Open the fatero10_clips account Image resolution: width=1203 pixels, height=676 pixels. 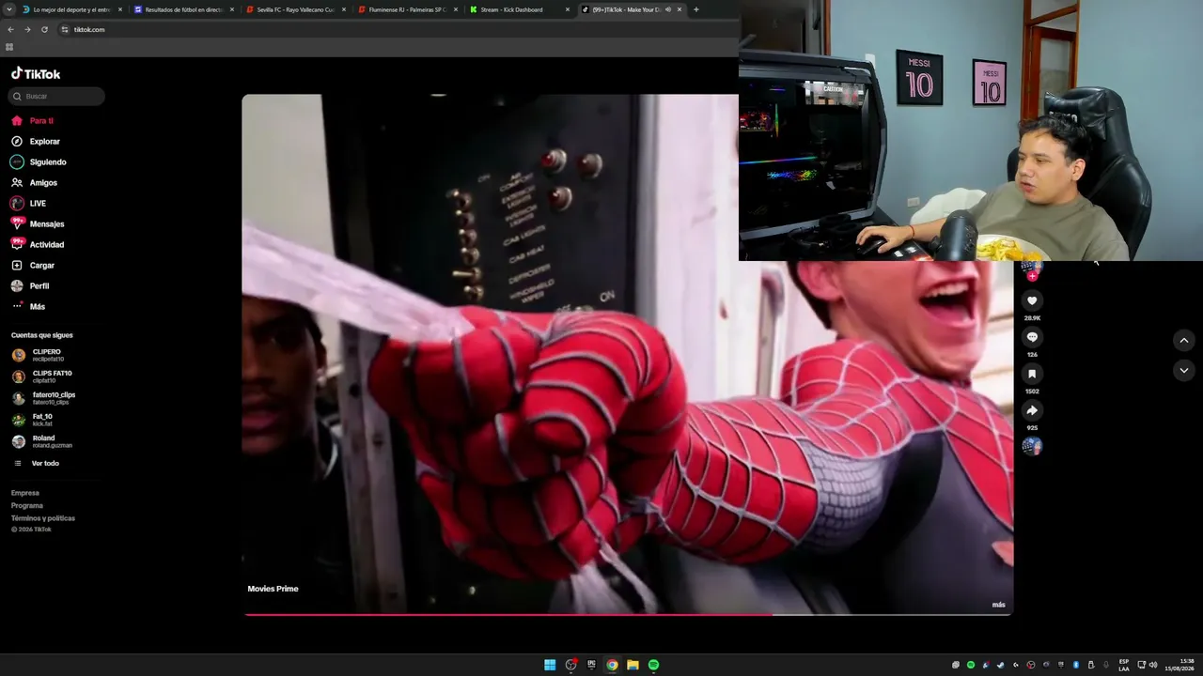pyautogui.click(x=43, y=398)
